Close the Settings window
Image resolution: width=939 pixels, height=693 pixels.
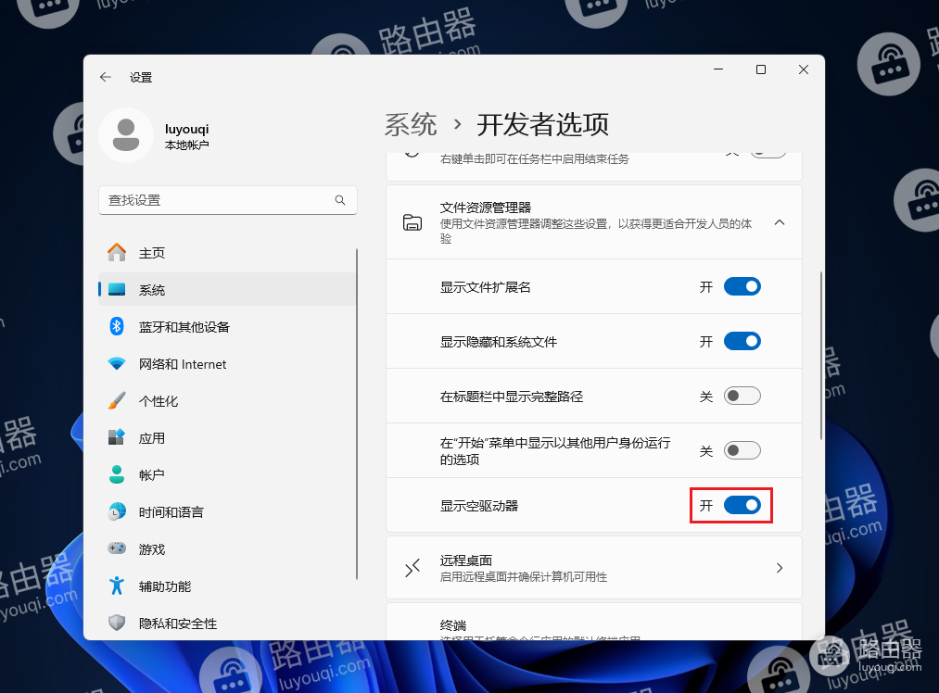(x=804, y=69)
